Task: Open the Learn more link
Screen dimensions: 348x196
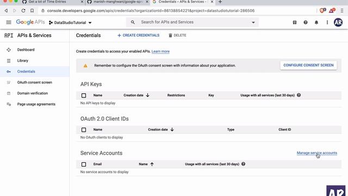Action: click(x=160, y=51)
